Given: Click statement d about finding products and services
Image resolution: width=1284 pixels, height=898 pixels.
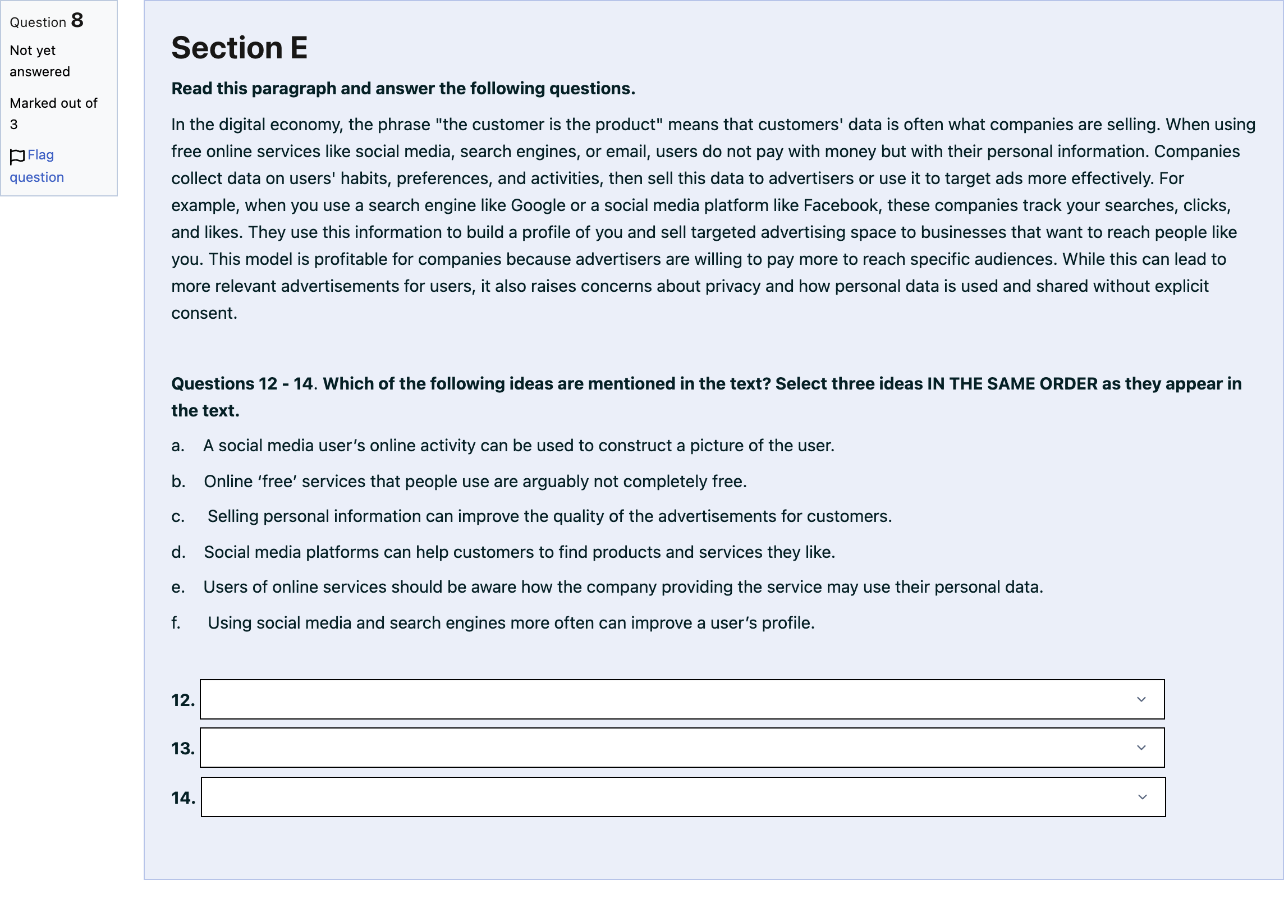Looking at the screenshot, I should point(503,552).
